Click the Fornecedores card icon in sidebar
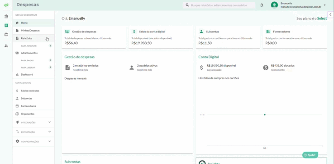This screenshot has height=164, width=334. 17,106
